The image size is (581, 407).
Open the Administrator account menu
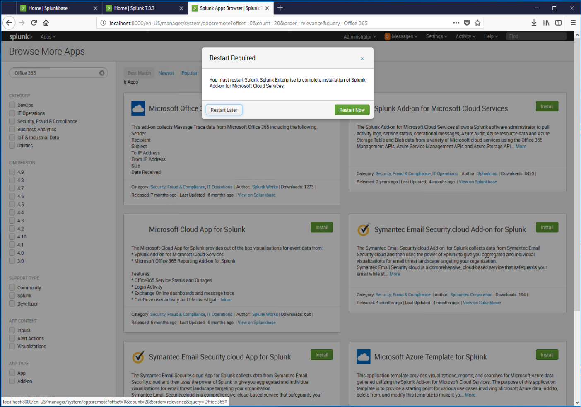pos(359,36)
